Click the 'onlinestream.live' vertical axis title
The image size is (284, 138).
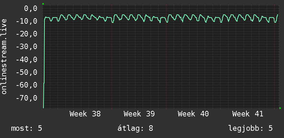(x=4, y=56)
